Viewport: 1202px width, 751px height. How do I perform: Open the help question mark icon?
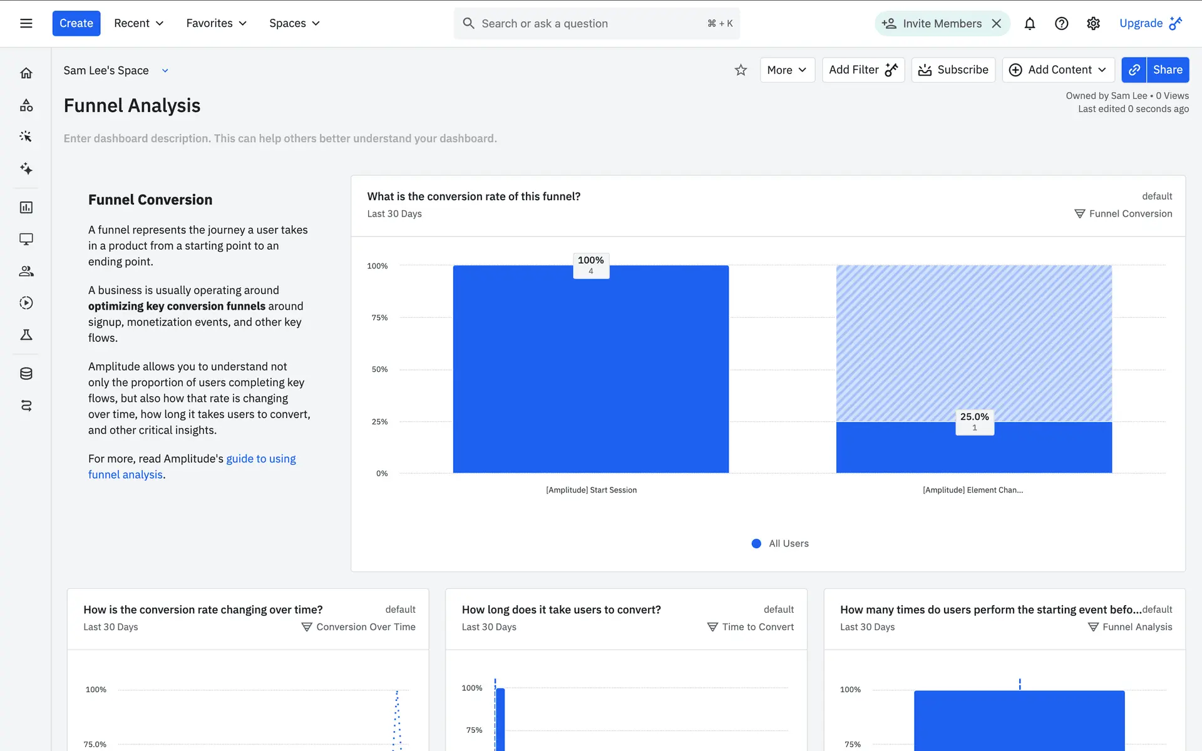pos(1061,24)
